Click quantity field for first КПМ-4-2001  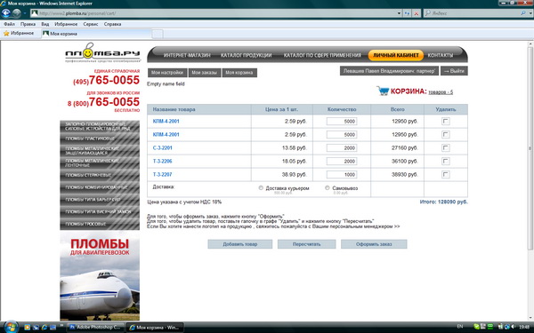[x=342, y=122]
